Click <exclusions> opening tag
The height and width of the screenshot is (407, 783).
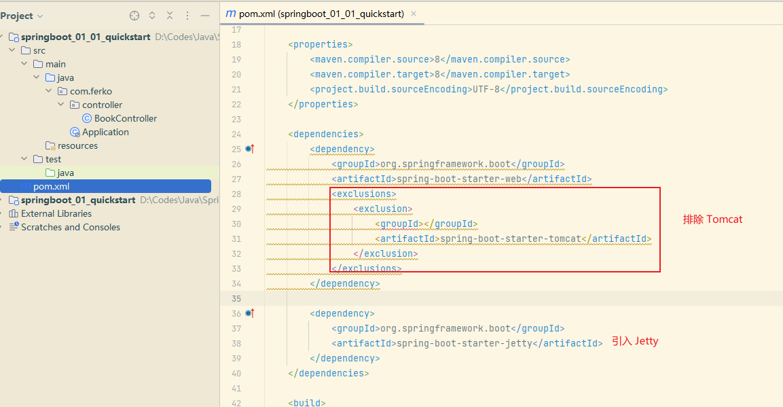coord(363,194)
